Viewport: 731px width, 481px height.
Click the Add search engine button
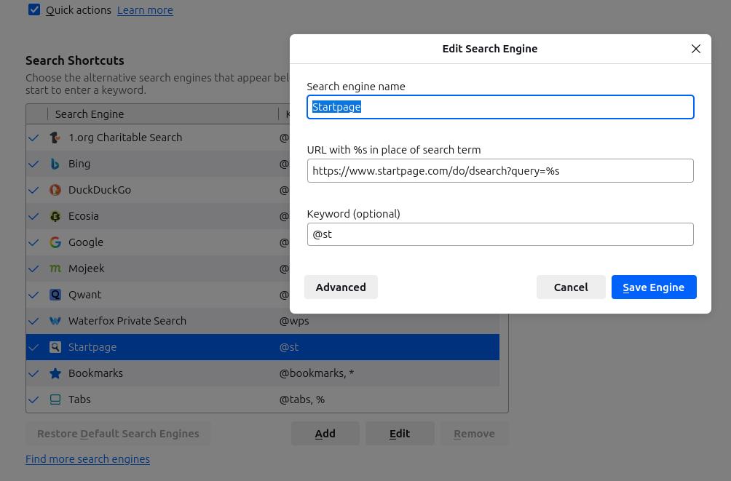point(325,434)
